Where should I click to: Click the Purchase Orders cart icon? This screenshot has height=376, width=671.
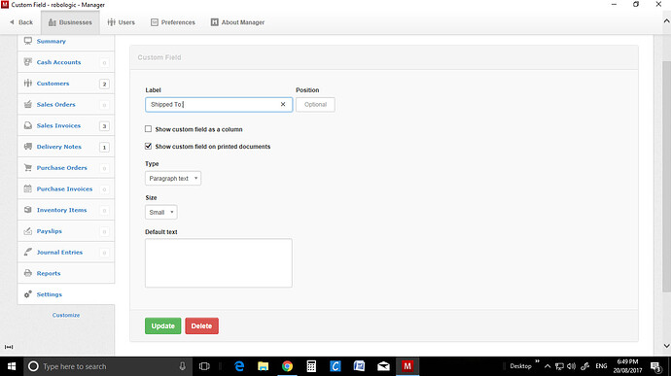point(28,168)
